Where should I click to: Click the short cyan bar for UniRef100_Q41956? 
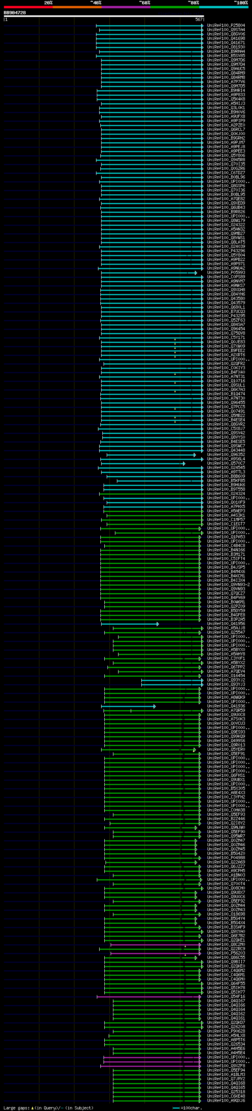pyautogui.click(x=130, y=624)
